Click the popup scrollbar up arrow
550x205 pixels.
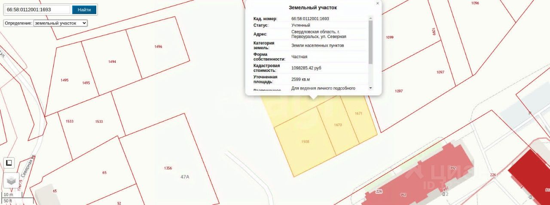[370, 18]
